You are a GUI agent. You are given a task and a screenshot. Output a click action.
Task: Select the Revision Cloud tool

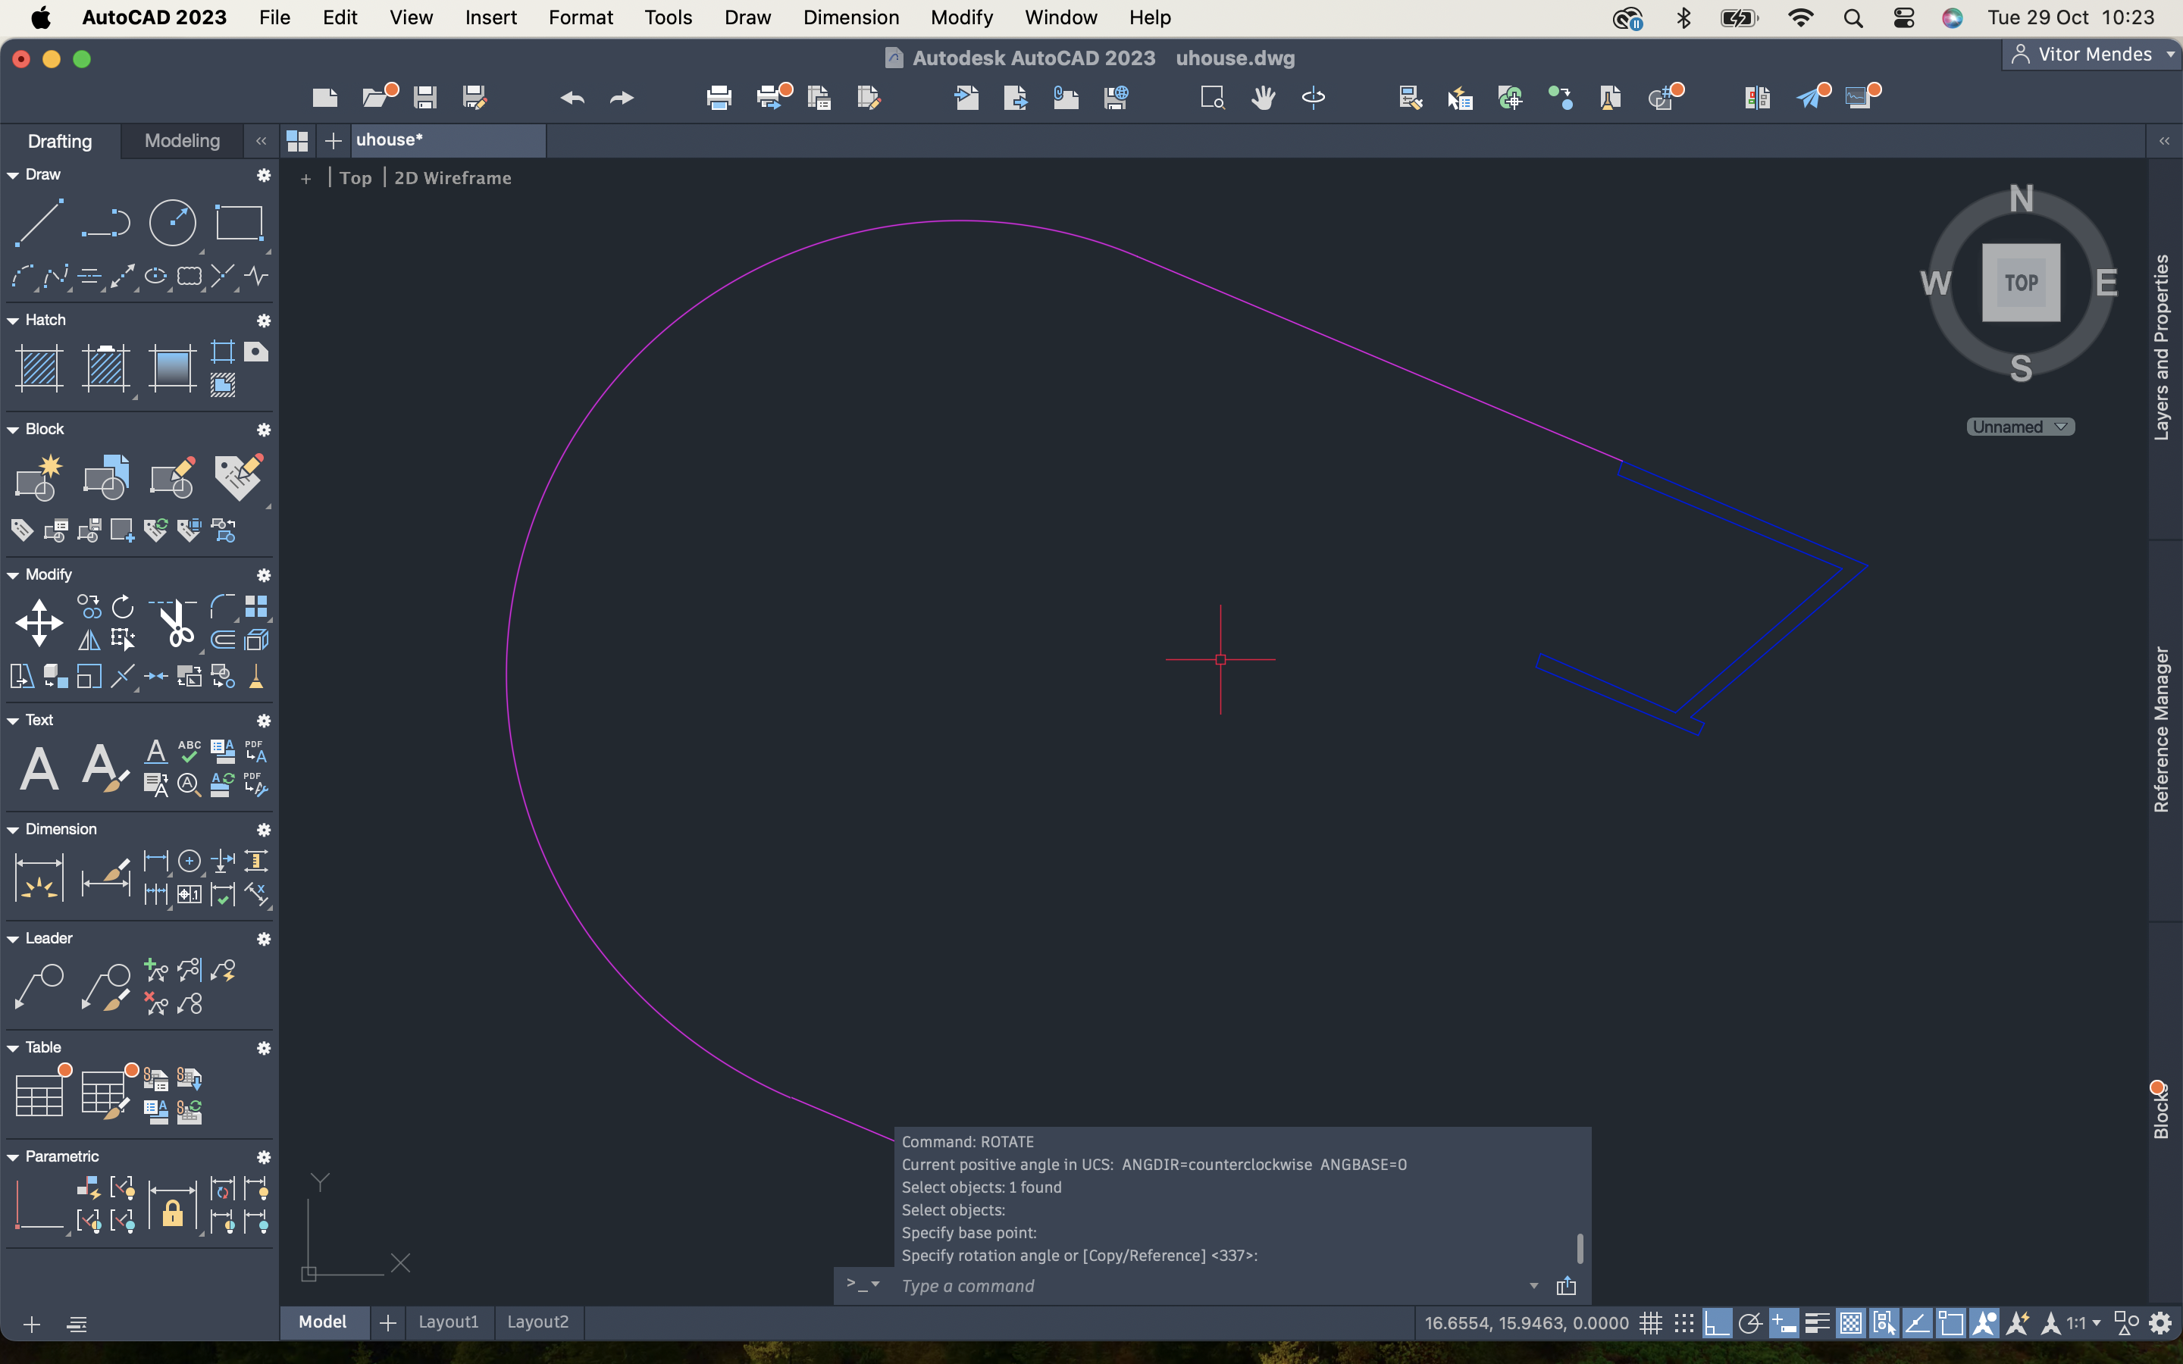(x=189, y=276)
